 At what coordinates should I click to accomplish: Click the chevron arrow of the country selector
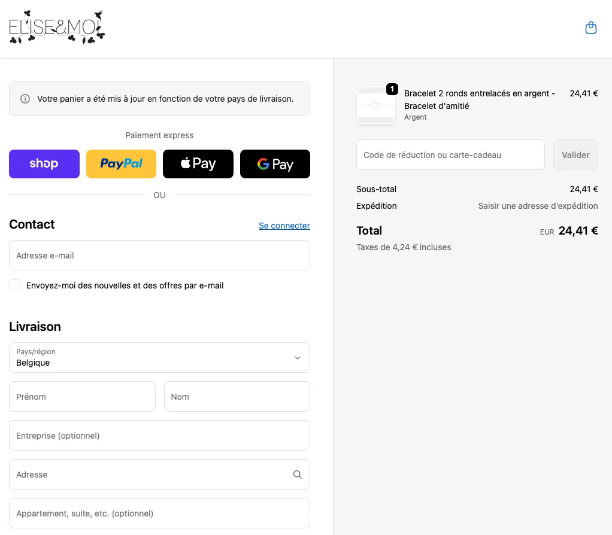(x=298, y=358)
